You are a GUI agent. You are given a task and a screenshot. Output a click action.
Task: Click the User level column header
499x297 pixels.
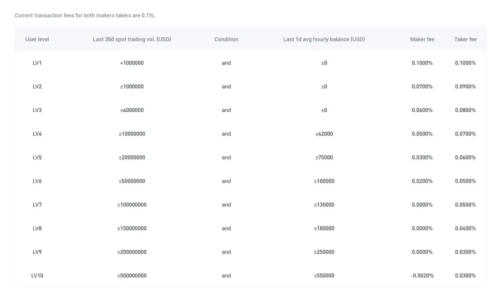[x=37, y=39]
